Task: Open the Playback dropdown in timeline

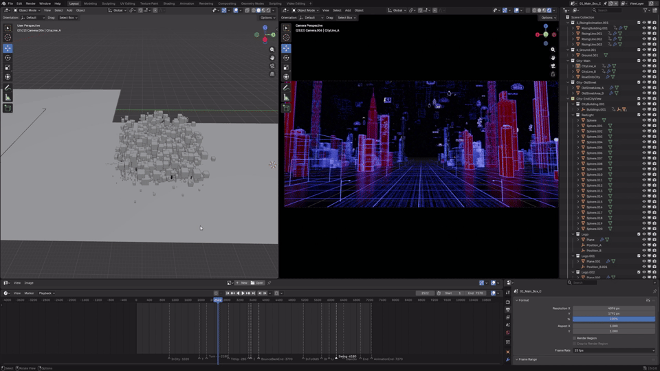Action: [x=47, y=293]
